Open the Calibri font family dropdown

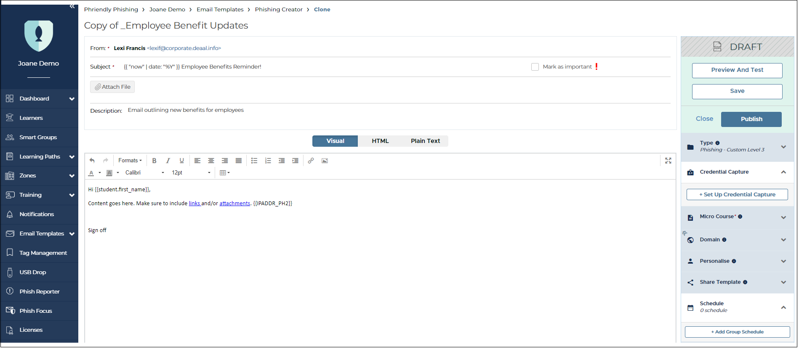(x=145, y=173)
